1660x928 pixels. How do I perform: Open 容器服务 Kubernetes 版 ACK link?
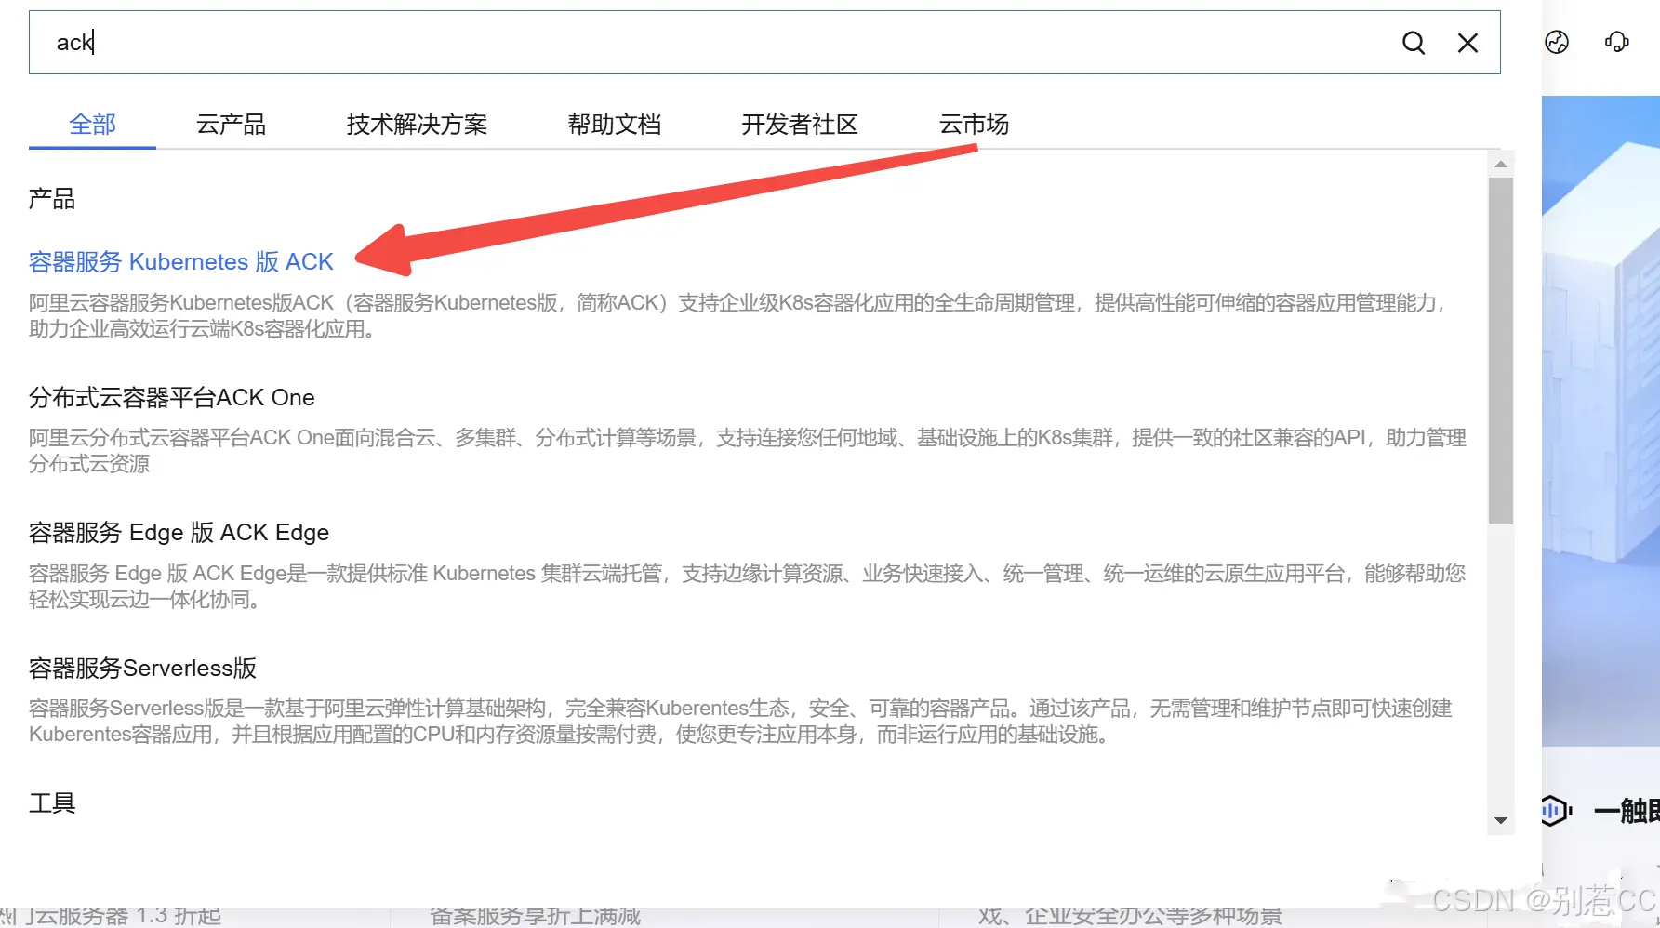pos(180,262)
